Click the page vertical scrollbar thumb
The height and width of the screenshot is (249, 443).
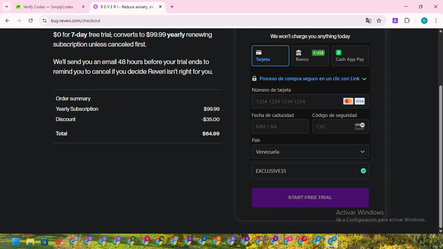[441, 157]
